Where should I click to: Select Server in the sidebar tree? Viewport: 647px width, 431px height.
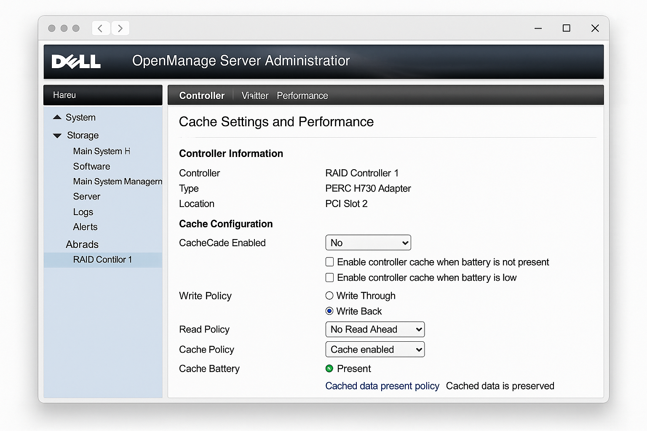click(87, 197)
